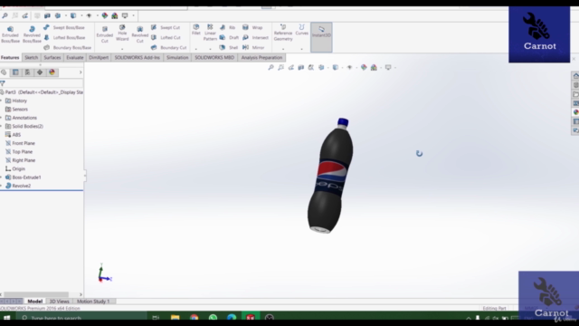
Task: Select Boss-Extrude1 in the feature tree
Action: (x=23, y=177)
